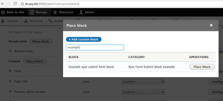Open the Shortcuts menu
The height and width of the screenshot is (101, 223).
pos(63,12)
